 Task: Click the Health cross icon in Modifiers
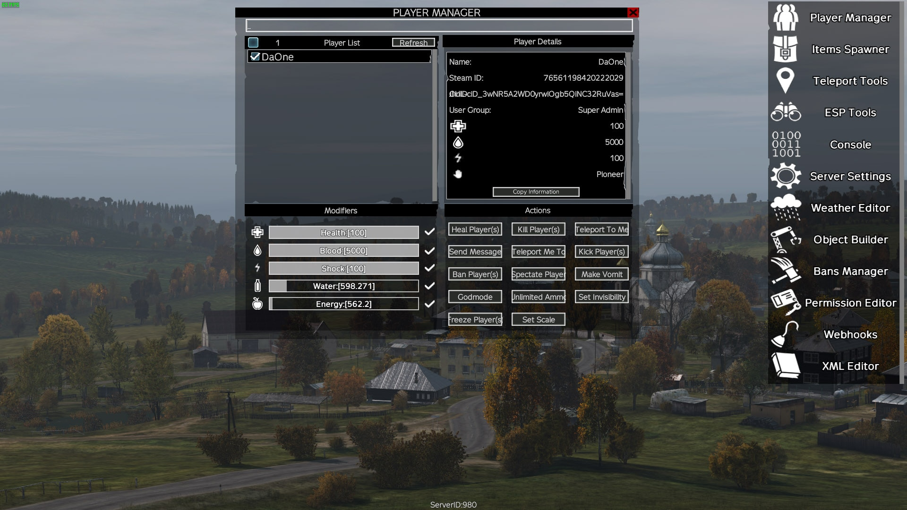(x=257, y=232)
